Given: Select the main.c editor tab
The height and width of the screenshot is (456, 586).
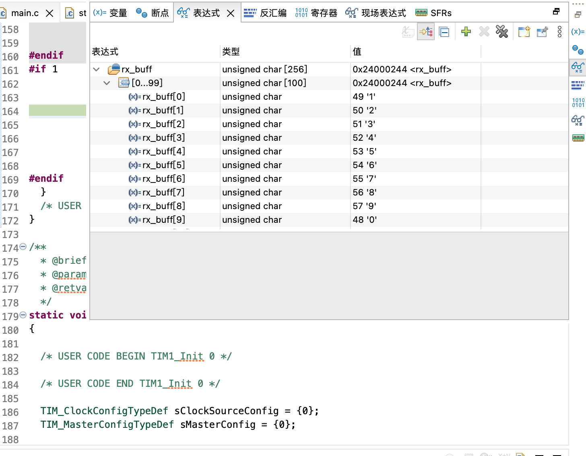Looking at the screenshot, I should click(25, 13).
